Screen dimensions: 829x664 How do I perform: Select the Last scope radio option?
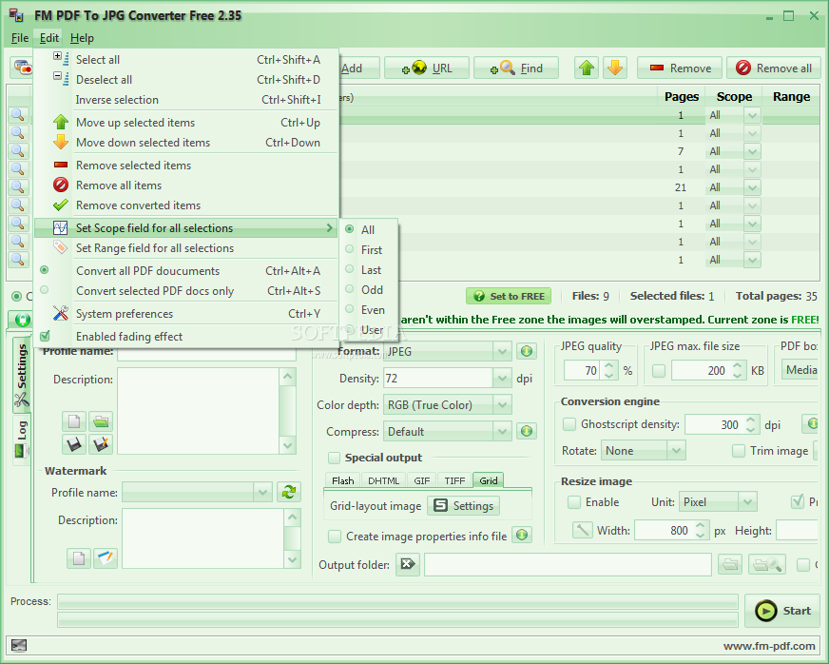350,269
